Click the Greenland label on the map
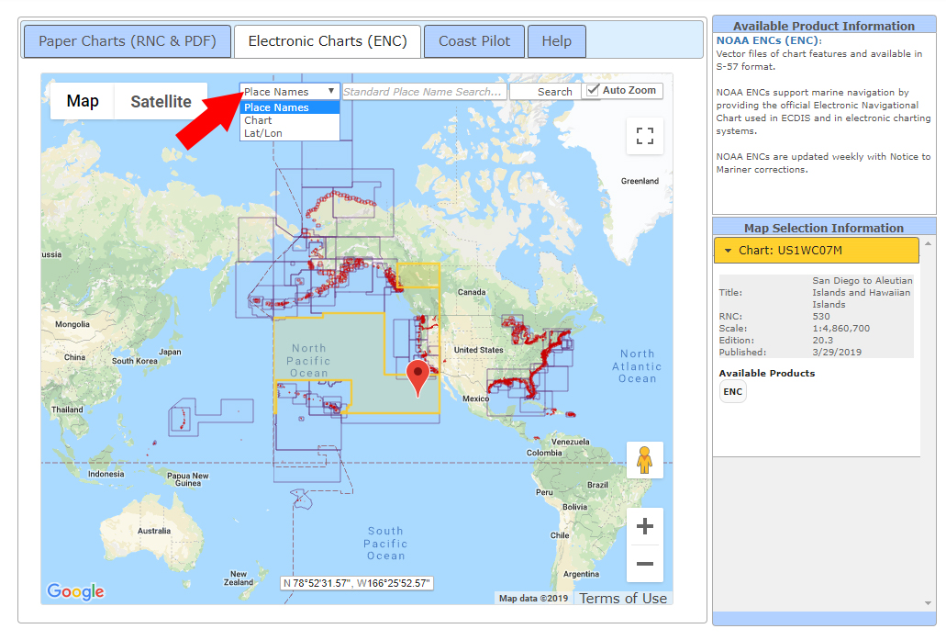 (640, 181)
